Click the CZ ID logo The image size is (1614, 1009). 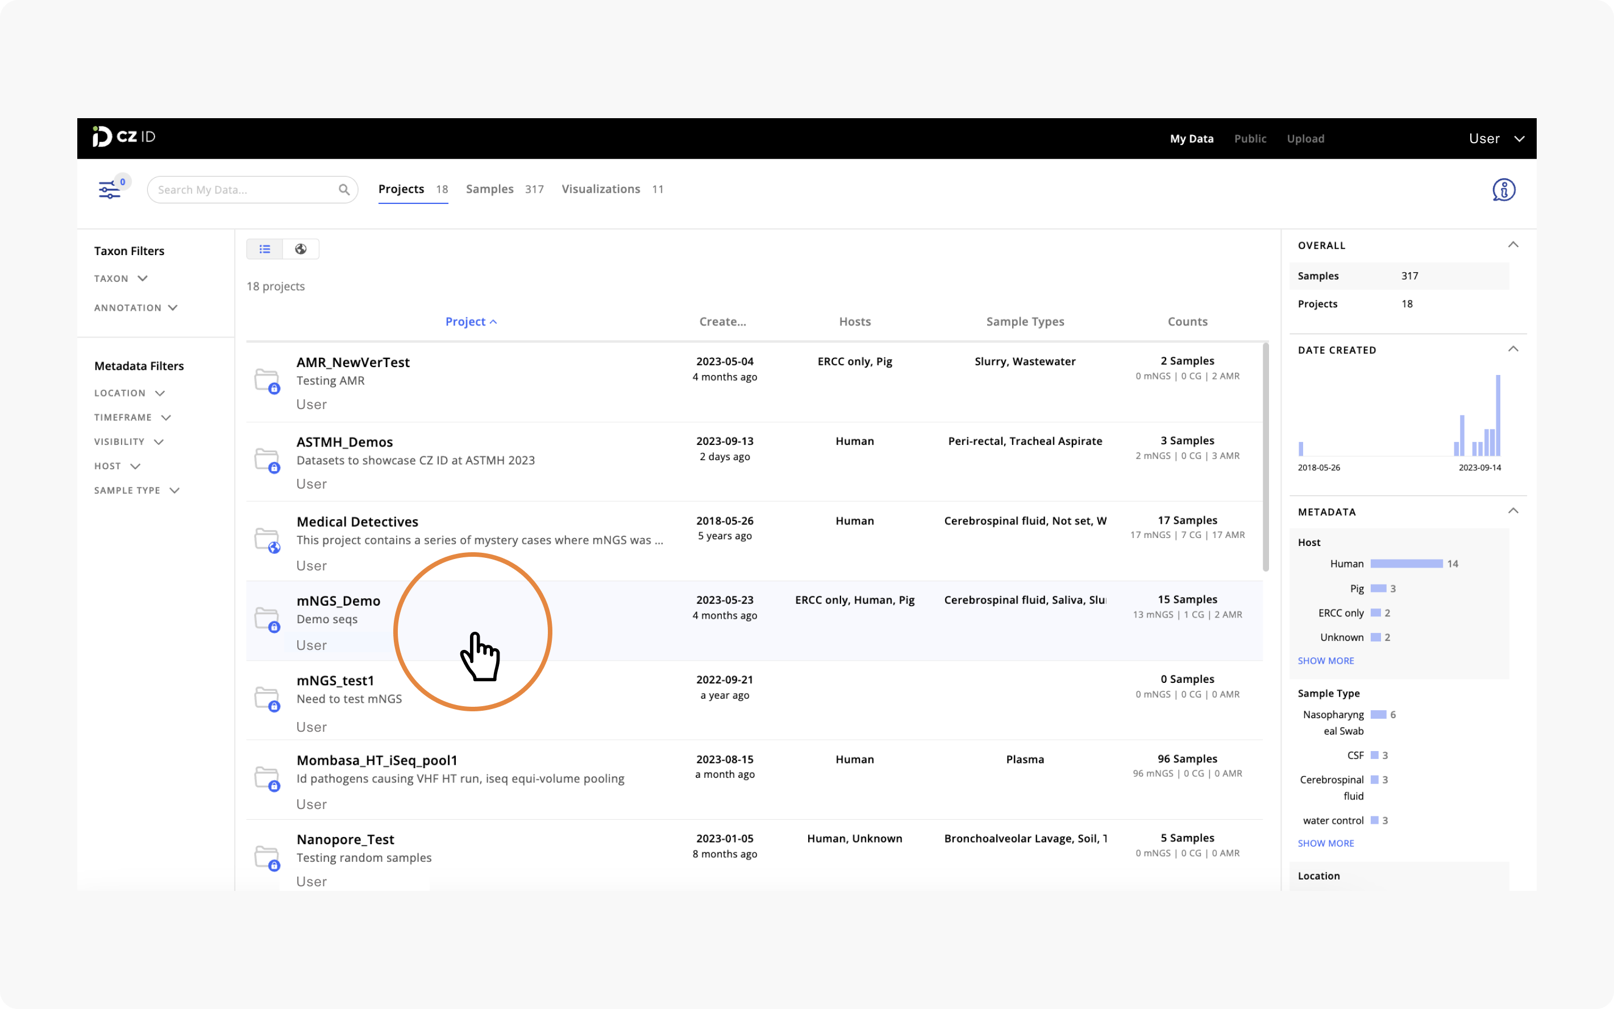(x=123, y=137)
